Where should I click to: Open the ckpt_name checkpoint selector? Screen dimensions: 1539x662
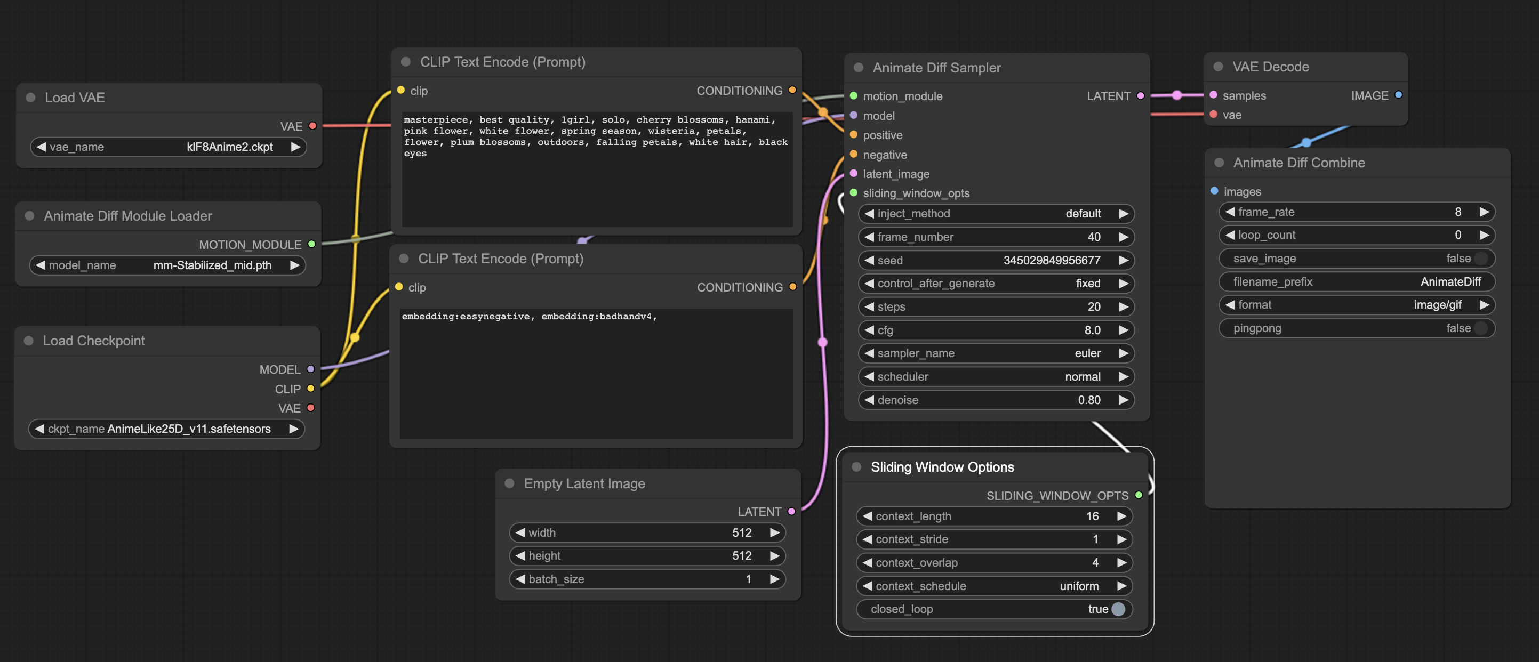click(x=166, y=429)
